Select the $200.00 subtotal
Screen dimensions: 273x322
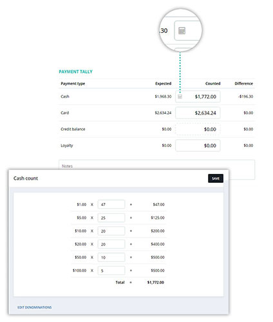[158, 231]
